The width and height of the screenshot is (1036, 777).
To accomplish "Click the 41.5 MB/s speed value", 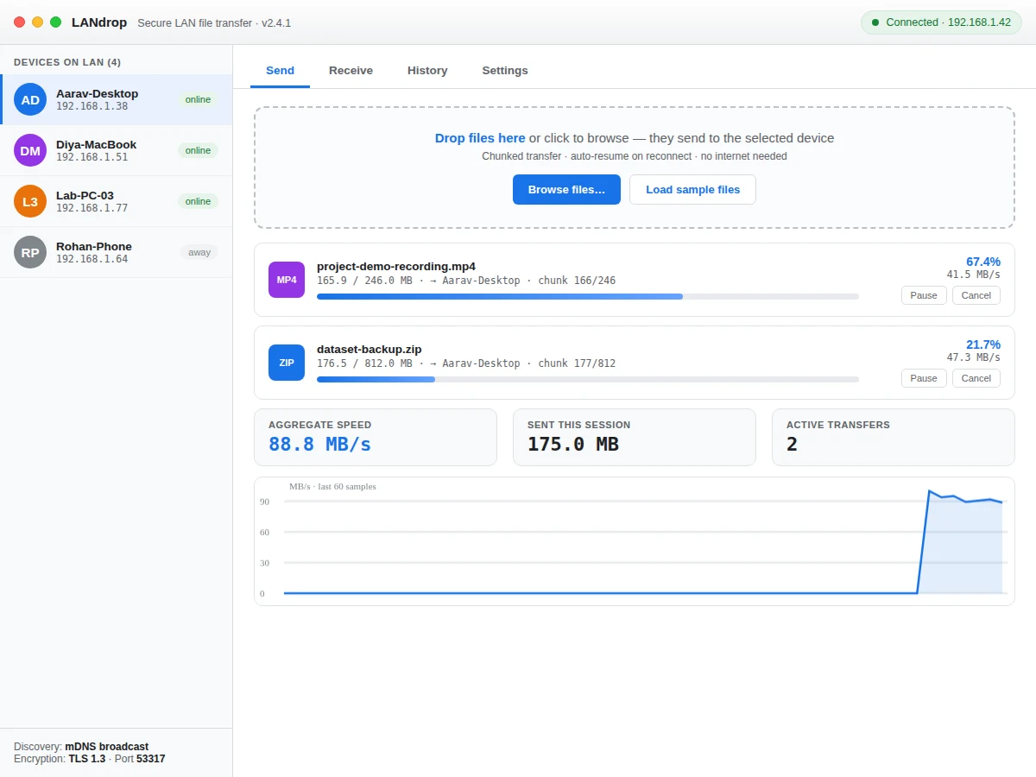I will click(x=974, y=275).
